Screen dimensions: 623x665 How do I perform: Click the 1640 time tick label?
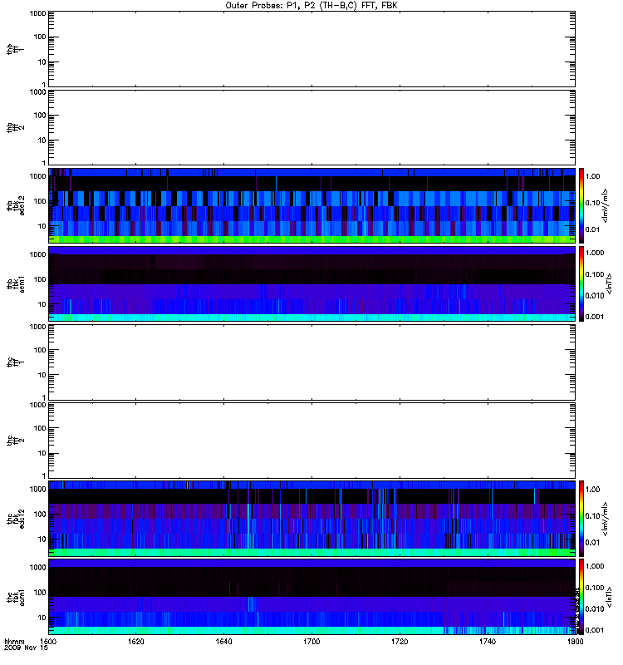tap(223, 642)
